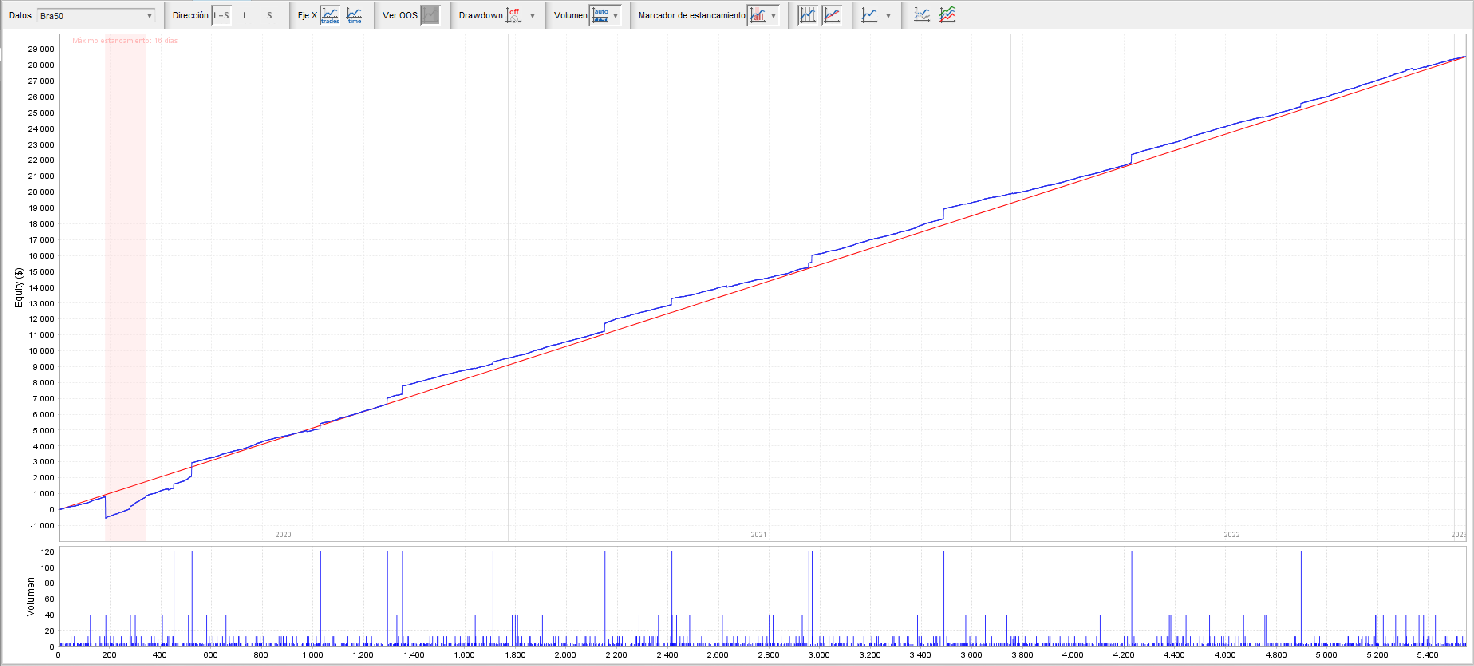Click the dotted gray chart comparison icon
This screenshot has height=666, width=1474.
tap(921, 16)
